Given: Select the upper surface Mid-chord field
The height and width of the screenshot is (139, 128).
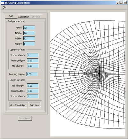Looking at the screenshot, I should tap(33, 66).
